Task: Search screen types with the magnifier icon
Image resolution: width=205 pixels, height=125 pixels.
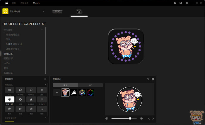Action: [x=45, y=79]
